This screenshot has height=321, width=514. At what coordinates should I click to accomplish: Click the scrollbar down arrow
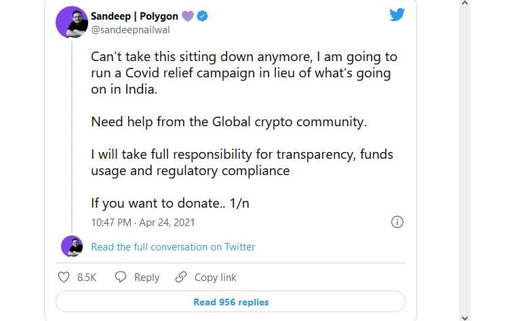click(x=464, y=316)
